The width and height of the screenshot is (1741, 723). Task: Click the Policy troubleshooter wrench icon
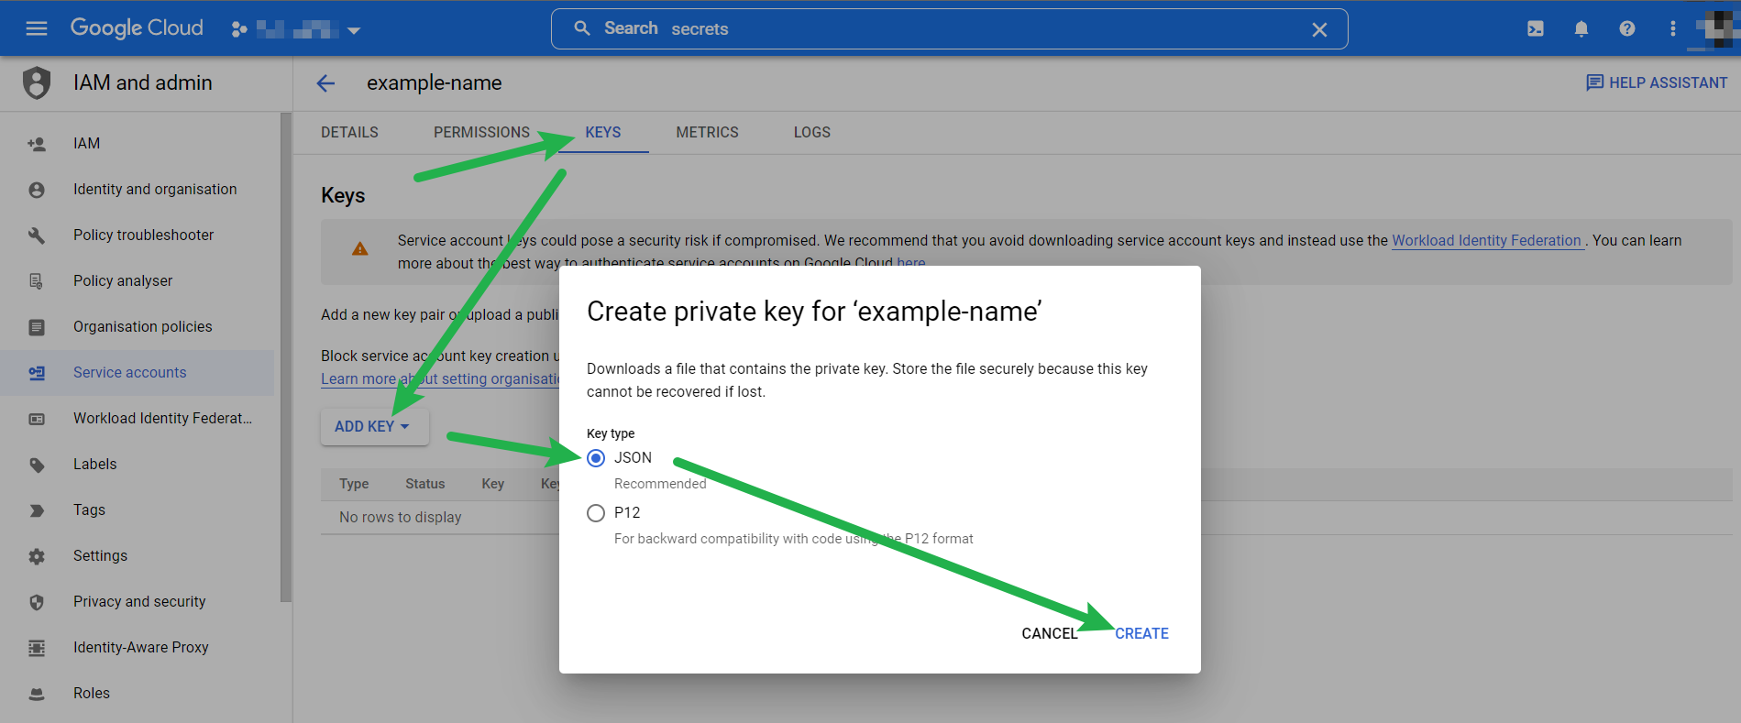tap(37, 236)
